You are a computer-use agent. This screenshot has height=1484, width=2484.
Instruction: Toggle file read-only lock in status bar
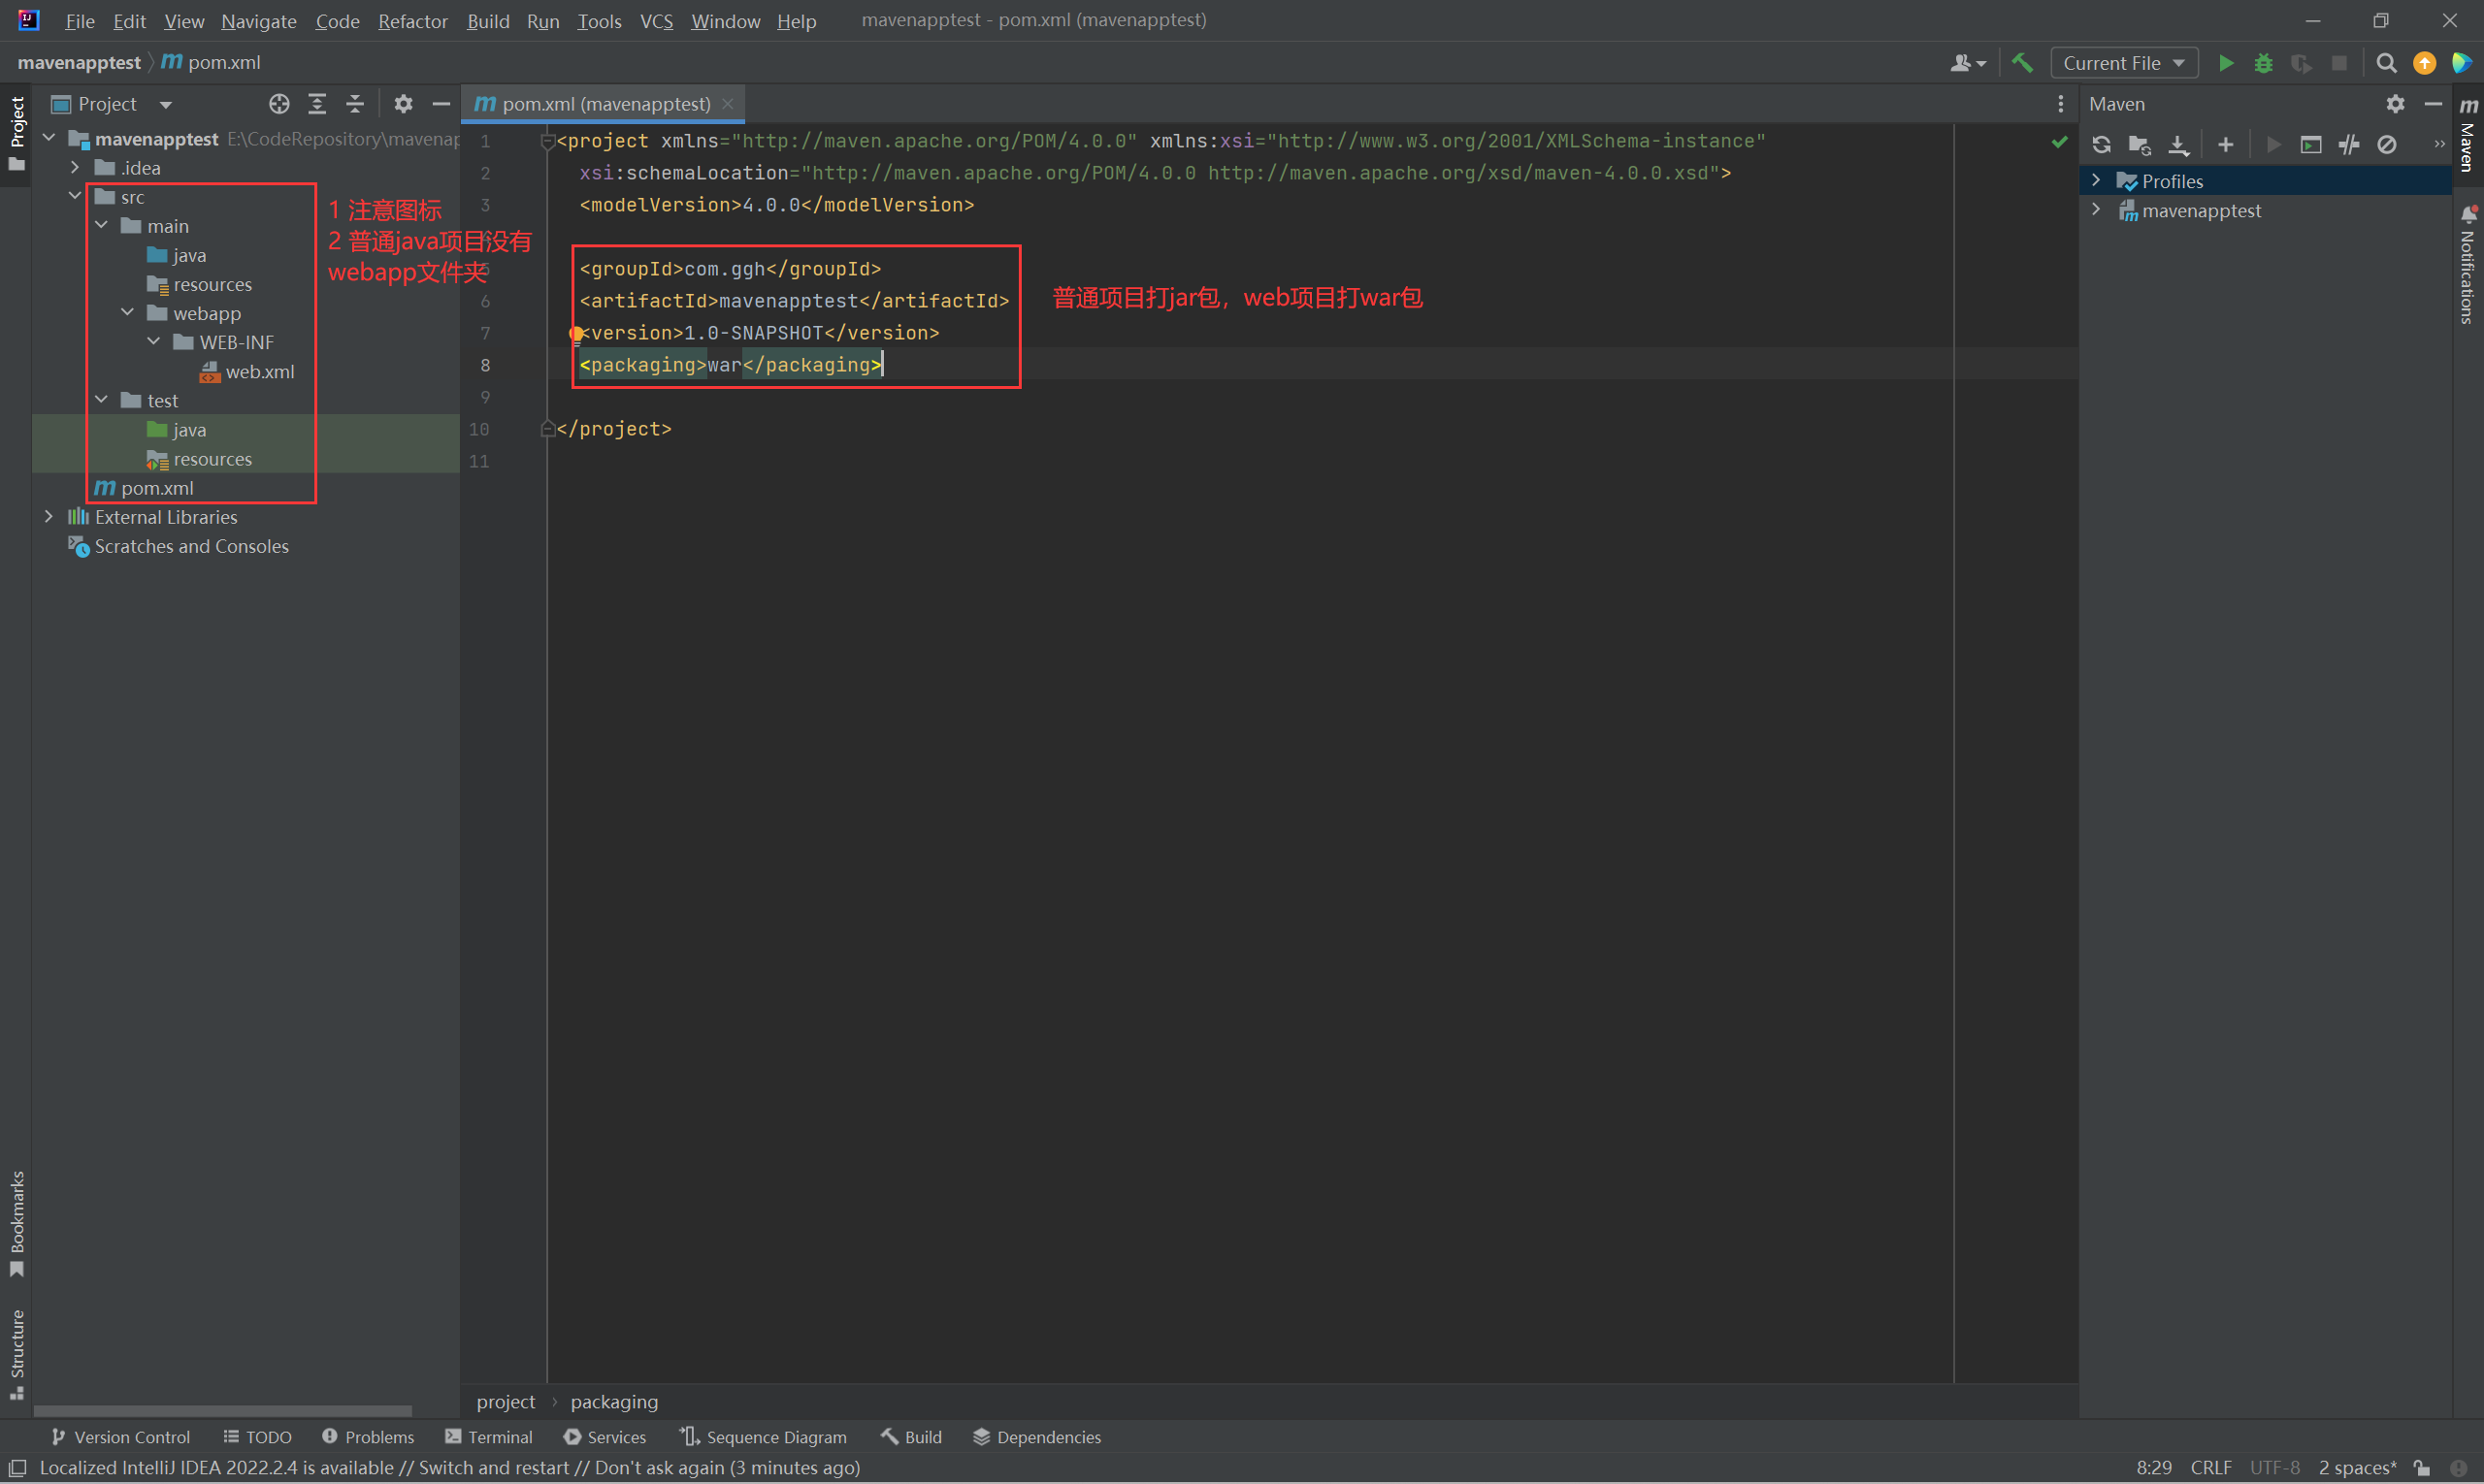(x=2422, y=1468)
